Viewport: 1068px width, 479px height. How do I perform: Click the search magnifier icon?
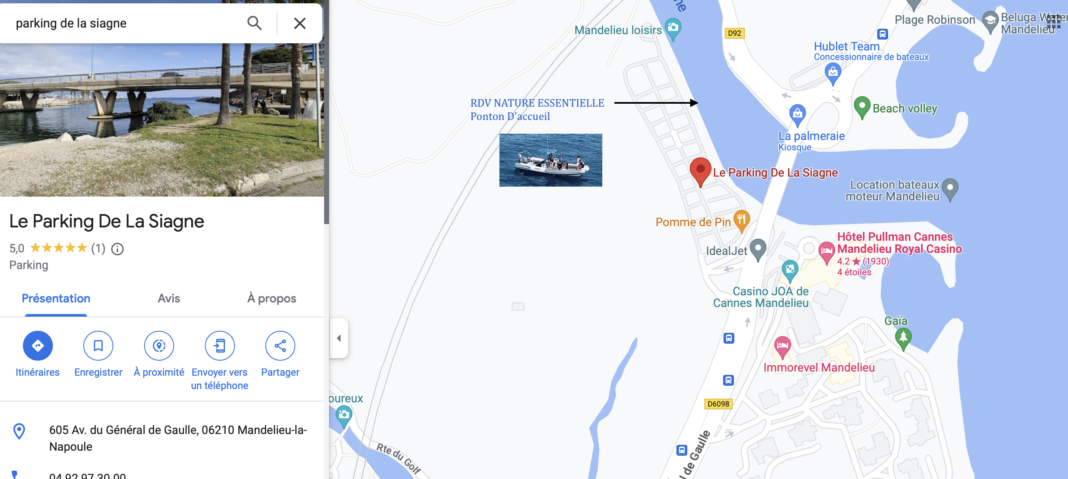(x=254, y=23)
